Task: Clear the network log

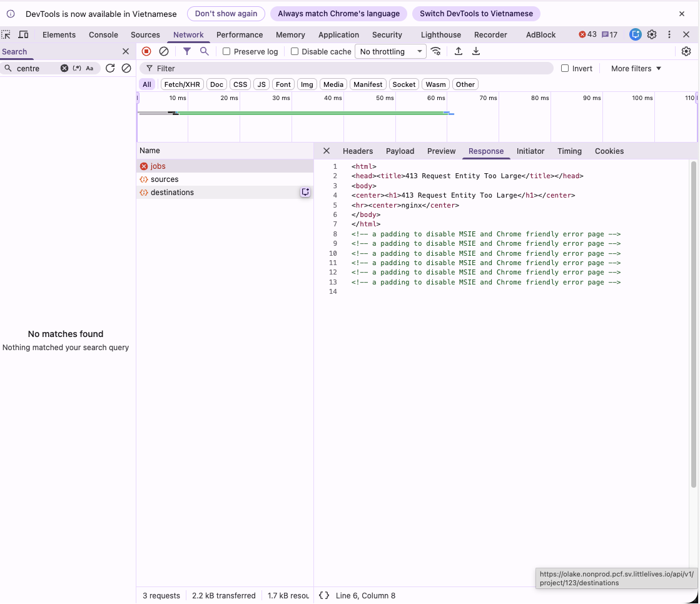Action: 164,51
